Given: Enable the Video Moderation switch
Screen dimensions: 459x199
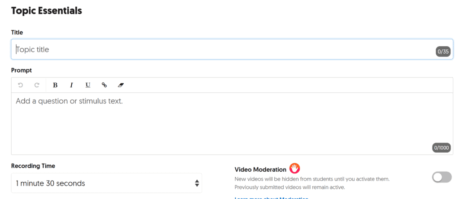Looking at the screenshot, I should coord(442,177).
